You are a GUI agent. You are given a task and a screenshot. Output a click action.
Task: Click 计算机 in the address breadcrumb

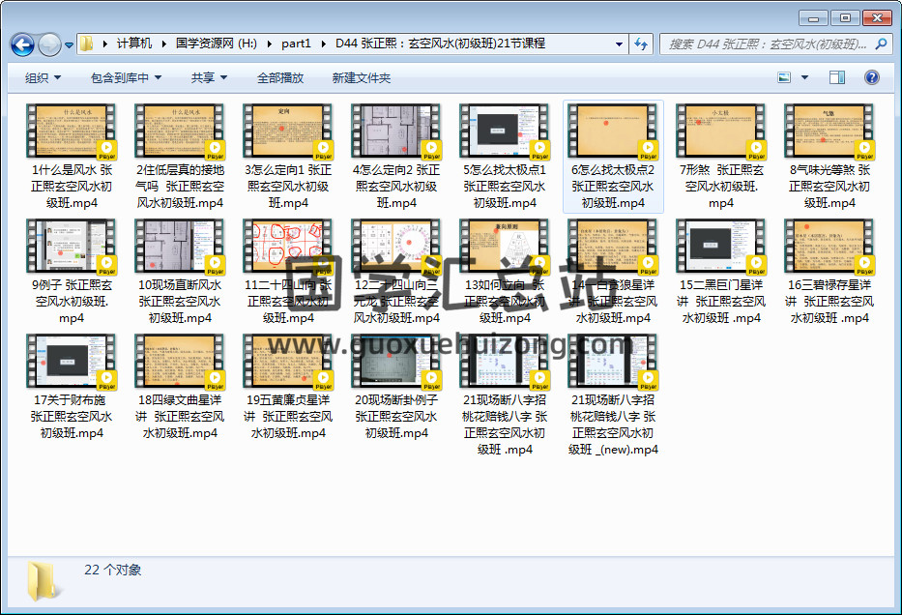pyautogui.click(x=134, y=44)
